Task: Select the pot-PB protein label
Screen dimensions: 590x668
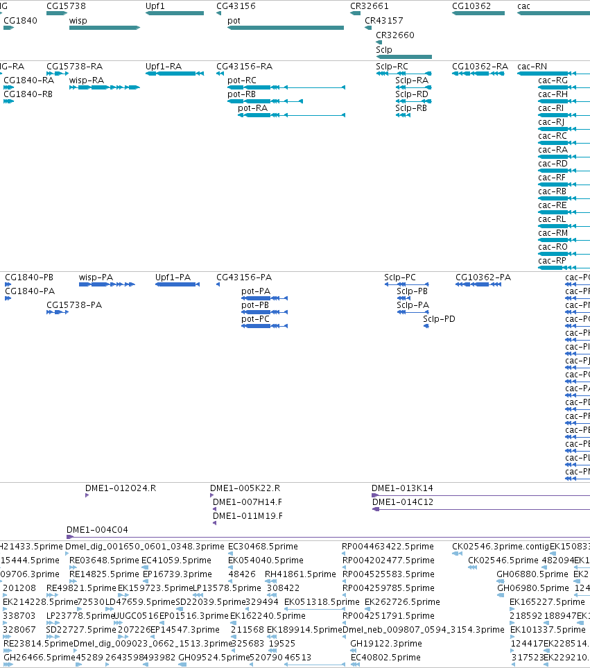Action: 255,305
